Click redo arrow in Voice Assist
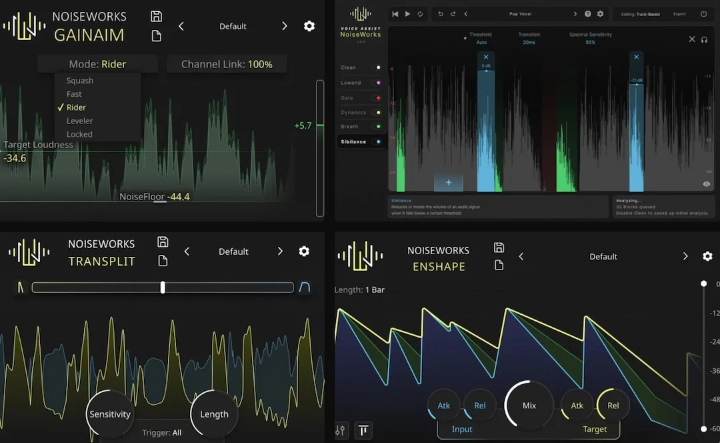The height and width of the screenshot is (443, 720). coord(453,14)
